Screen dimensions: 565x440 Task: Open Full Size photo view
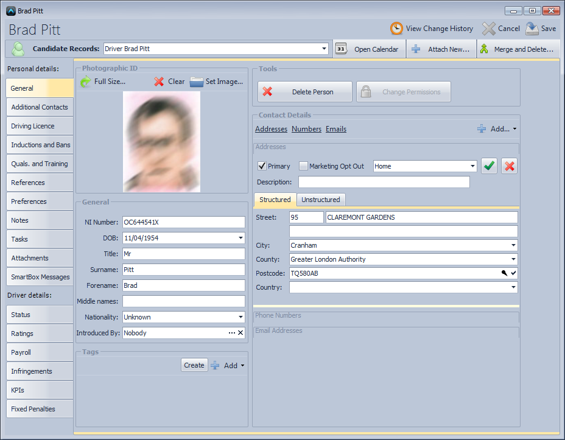(103, 82)
